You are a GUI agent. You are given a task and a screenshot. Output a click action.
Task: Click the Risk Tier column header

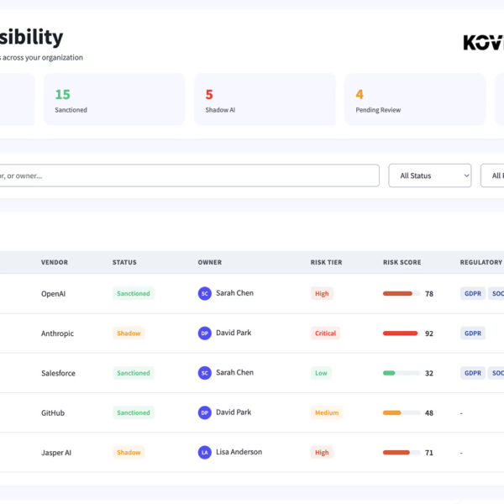[326, 262]
